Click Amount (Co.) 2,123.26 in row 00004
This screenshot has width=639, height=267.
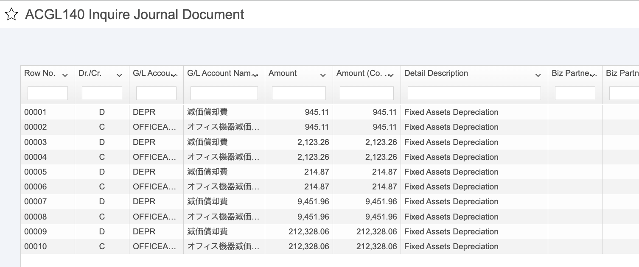coord(381,157)
